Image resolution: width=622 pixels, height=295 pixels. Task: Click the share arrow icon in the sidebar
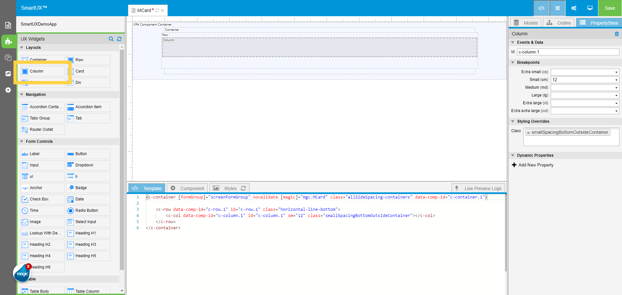tap(8, 74)
